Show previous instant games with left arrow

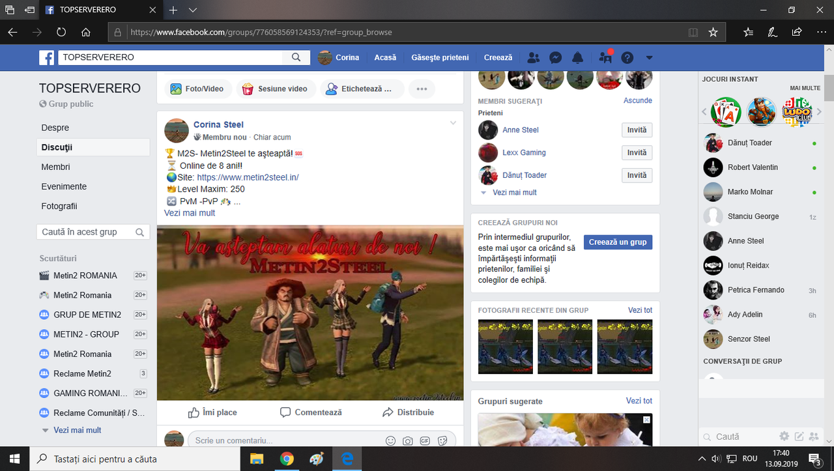pyautogui.click(x=704, y=112)
